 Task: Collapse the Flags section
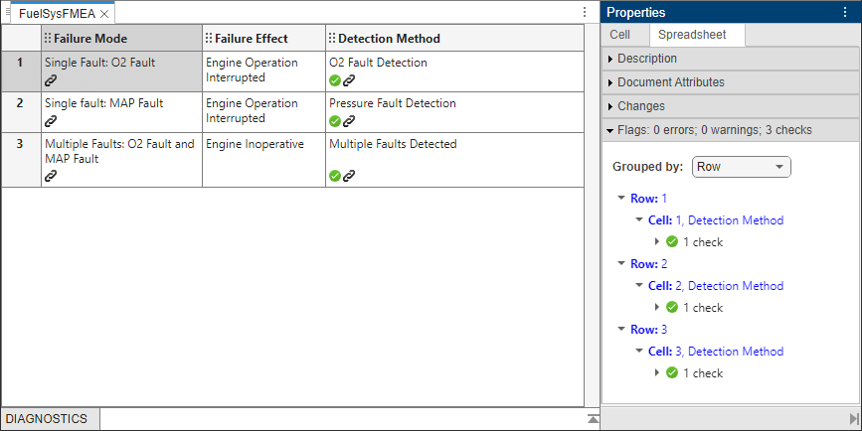click(609, 130)
